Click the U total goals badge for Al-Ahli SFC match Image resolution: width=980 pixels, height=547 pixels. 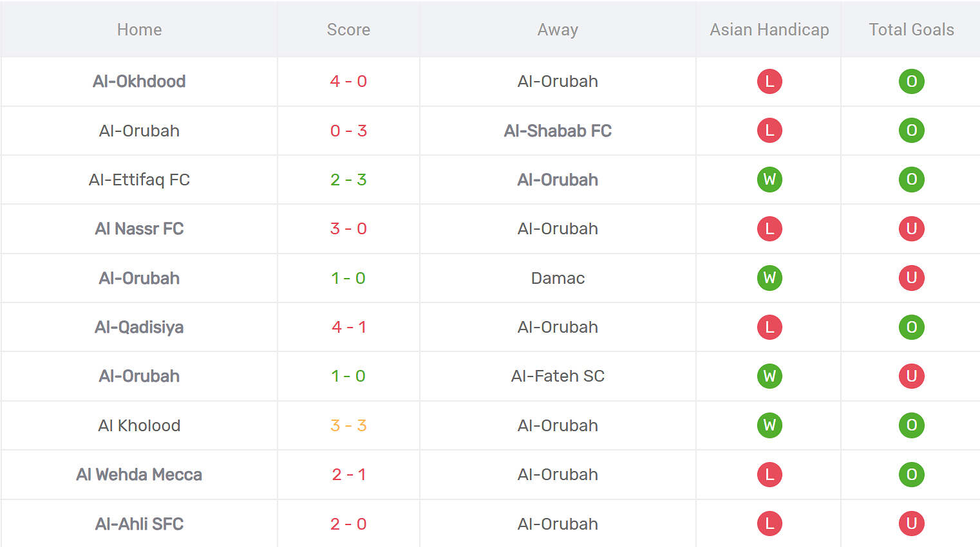912,524
